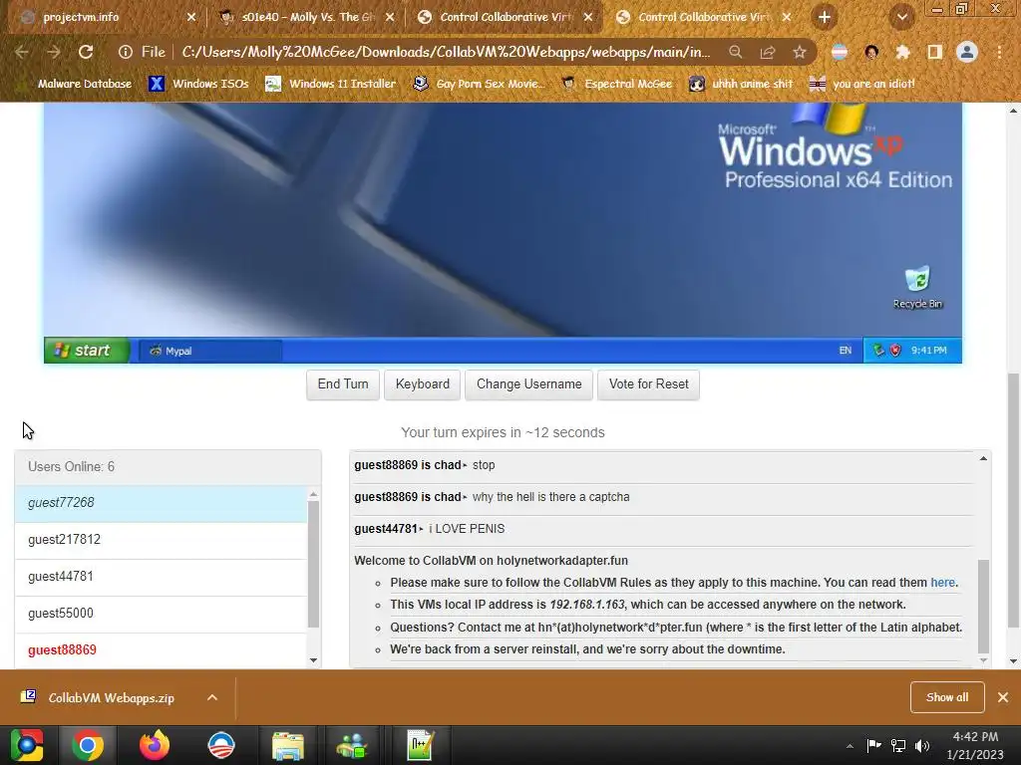Image resolution: width=1021 pixels, height=765 pixels.
Task: Open the people-icon taskbar app
Action: (x=353, y=745)
